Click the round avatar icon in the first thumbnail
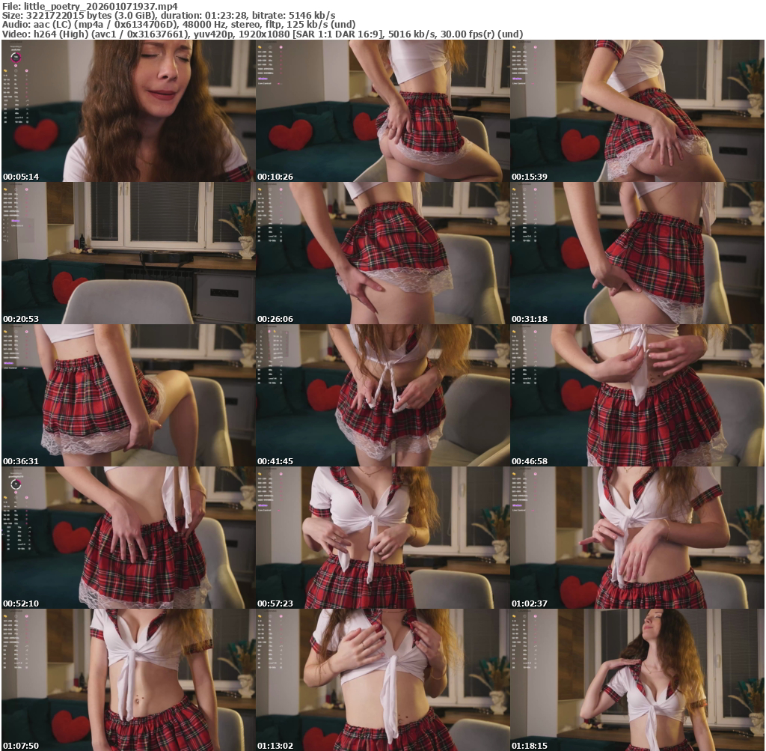The width and height of the screenshot is (766, 751). point(15,57)
